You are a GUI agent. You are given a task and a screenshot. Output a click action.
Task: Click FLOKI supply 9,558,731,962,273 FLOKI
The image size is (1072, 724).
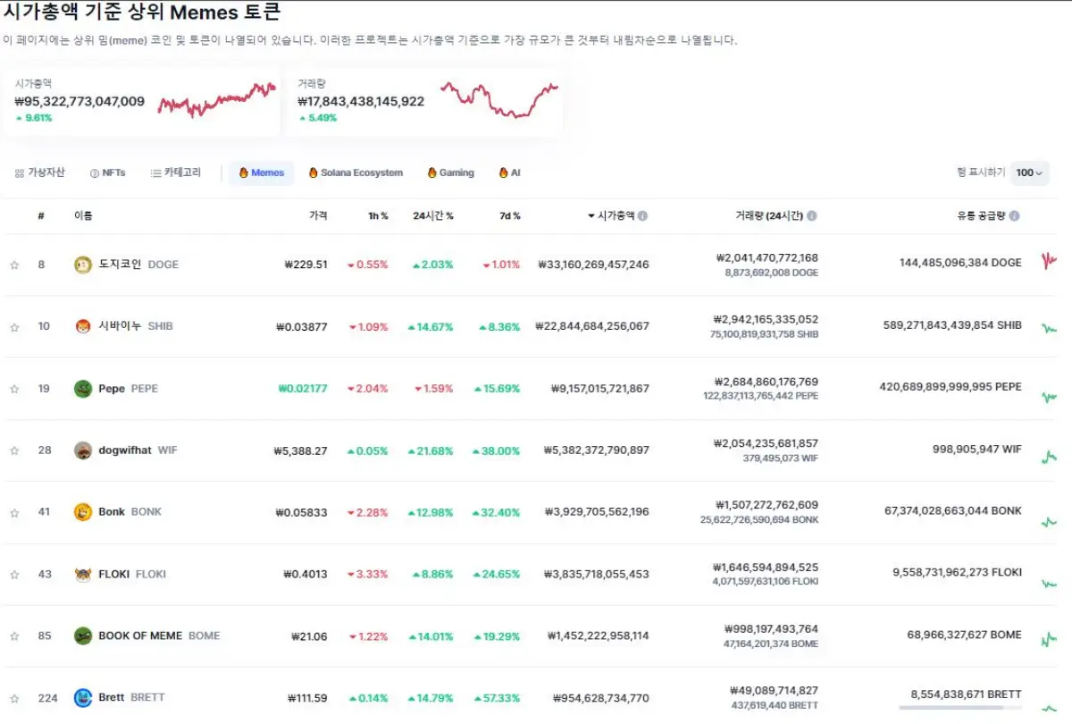click(x=957, y=573)
